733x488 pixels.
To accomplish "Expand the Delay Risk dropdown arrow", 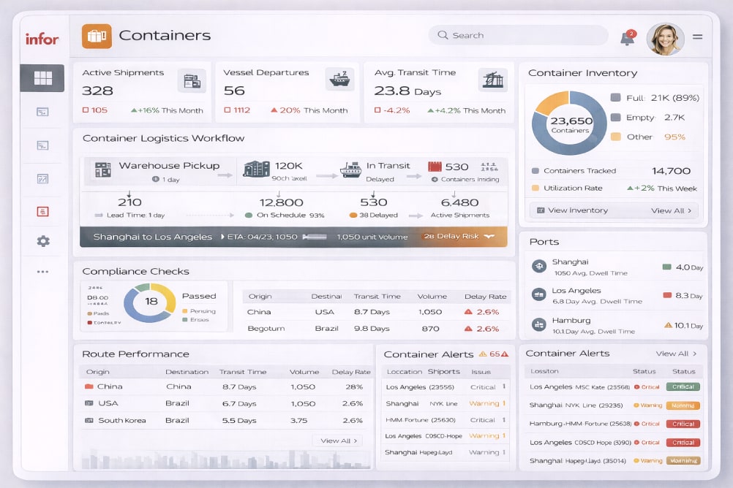I will 489,237.
